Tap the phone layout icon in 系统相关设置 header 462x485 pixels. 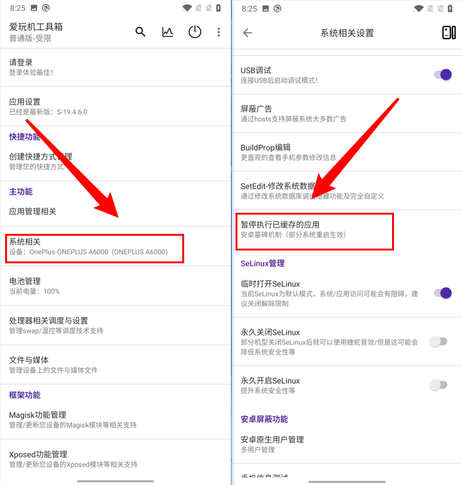click(x=449, y=33)
